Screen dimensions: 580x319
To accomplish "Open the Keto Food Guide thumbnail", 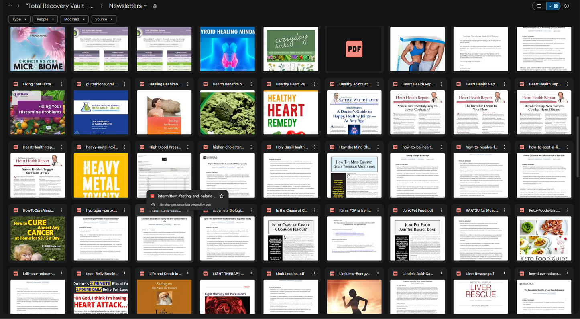I will [x=544, y=238].
